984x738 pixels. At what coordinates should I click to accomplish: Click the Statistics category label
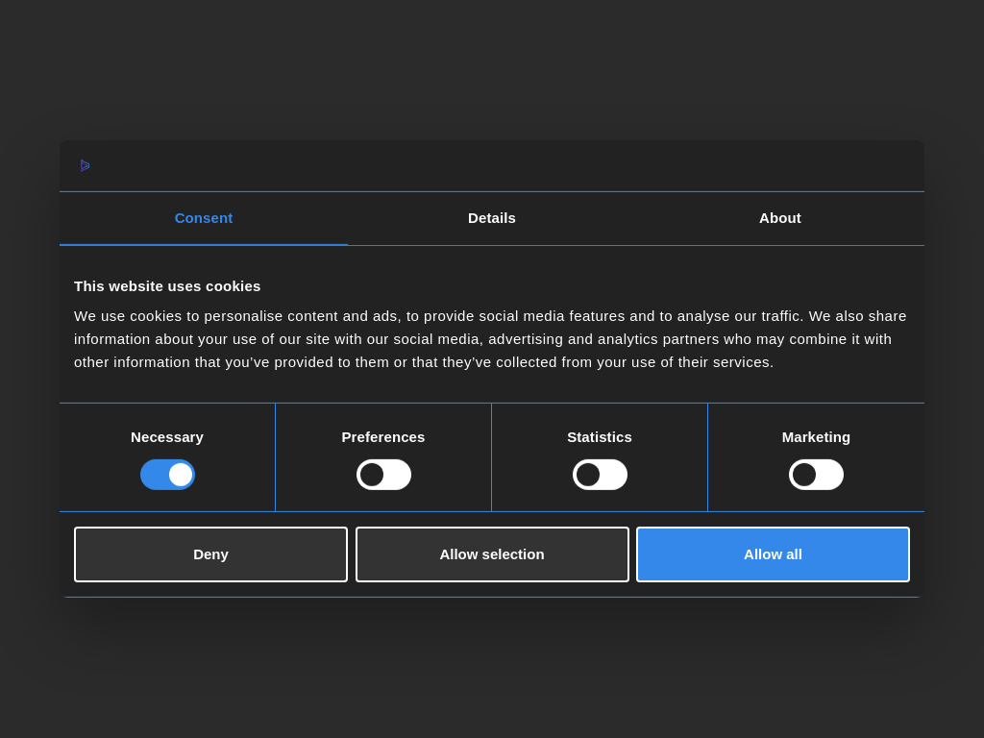coord(600,437)
